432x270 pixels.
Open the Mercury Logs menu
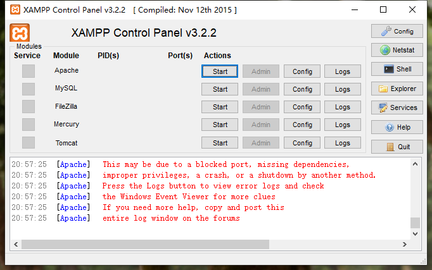point(343,125)
